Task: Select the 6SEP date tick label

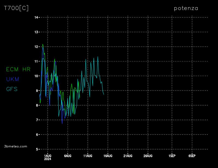Action: [x=192, y=156]
